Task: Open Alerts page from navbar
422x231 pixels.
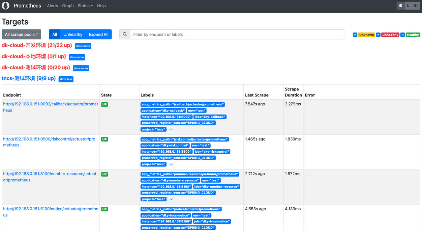Action: coord(52,6)
